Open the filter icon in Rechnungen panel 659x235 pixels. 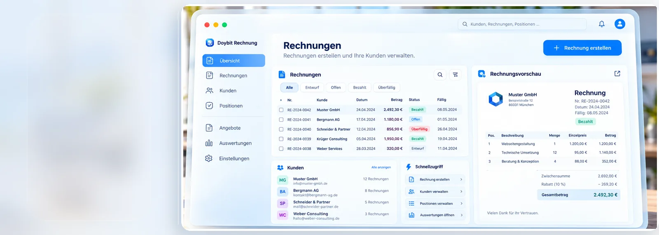pos(455,75)
